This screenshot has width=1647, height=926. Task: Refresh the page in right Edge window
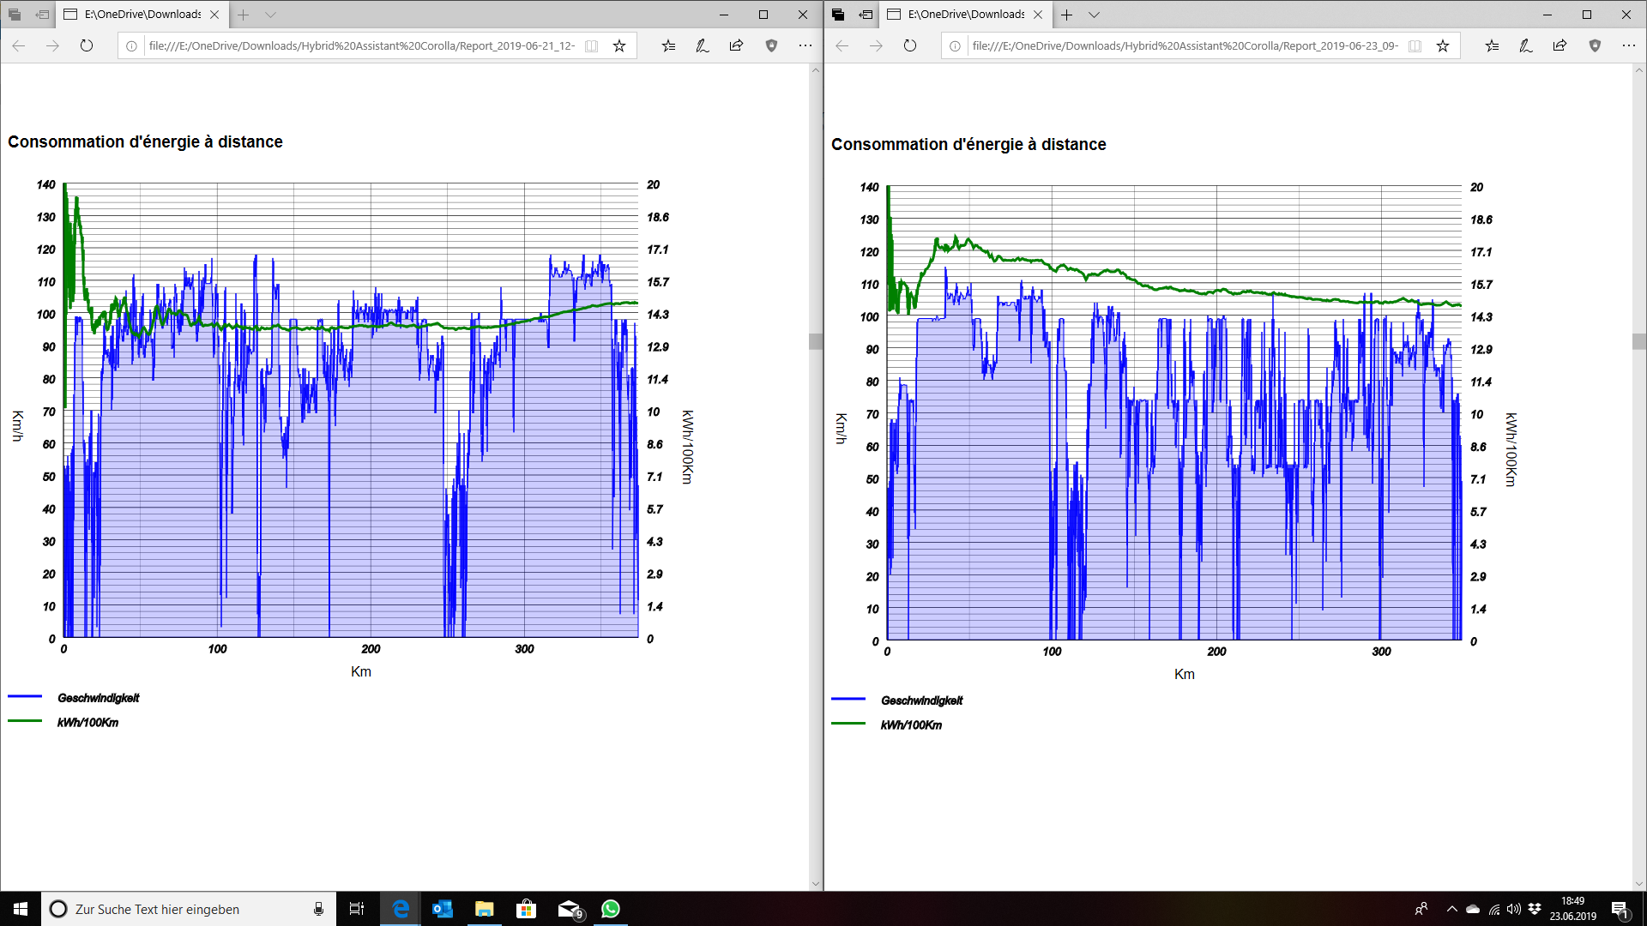tap(910, 45)
